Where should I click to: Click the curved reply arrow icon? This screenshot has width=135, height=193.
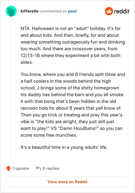tap(38, 168)
